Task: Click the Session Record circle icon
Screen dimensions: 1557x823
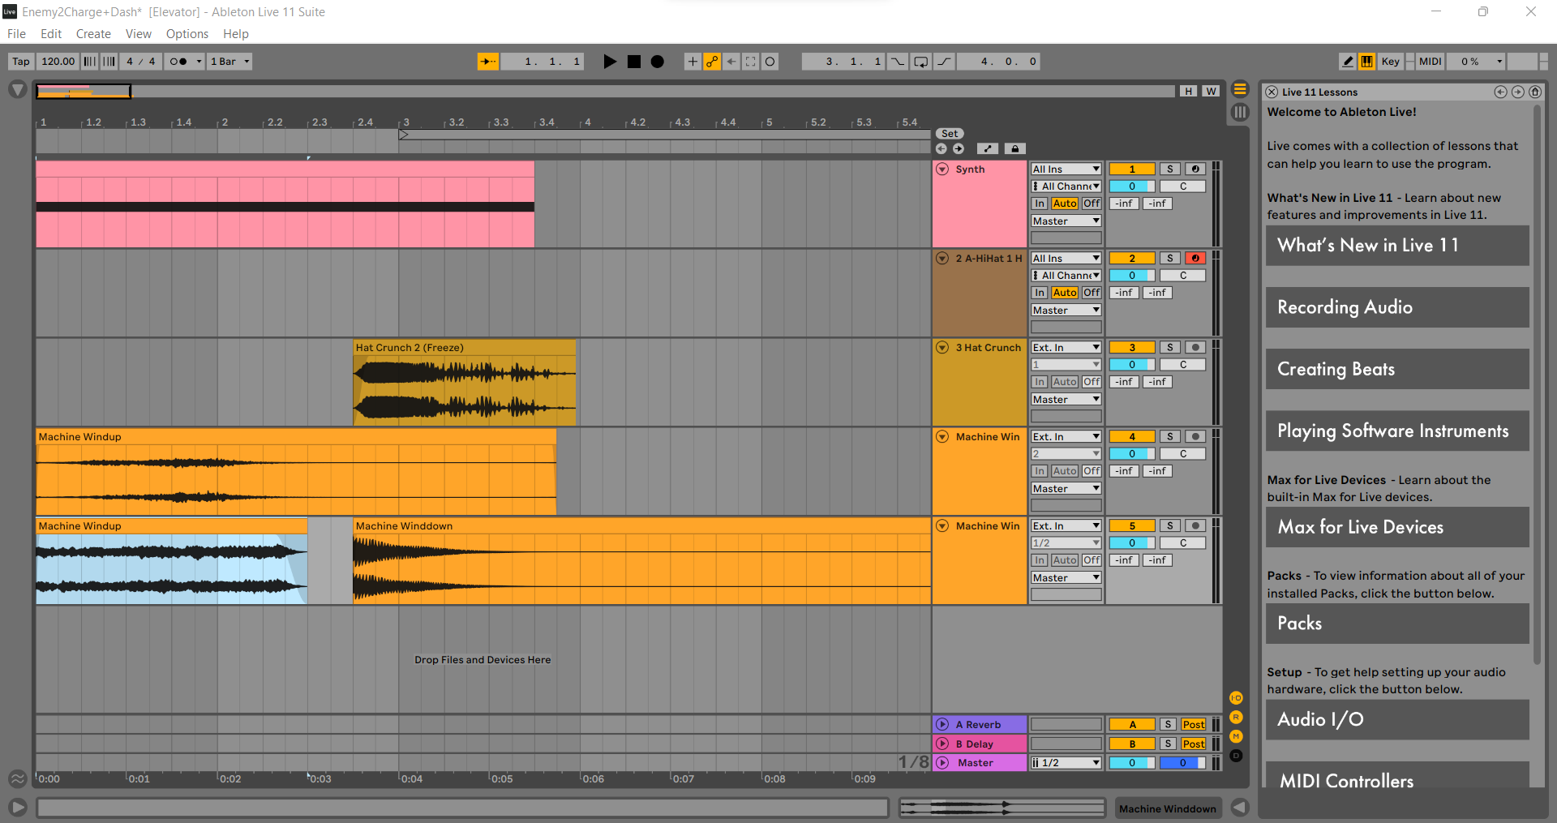Action: pyautogui.click(x=770, y=62)
